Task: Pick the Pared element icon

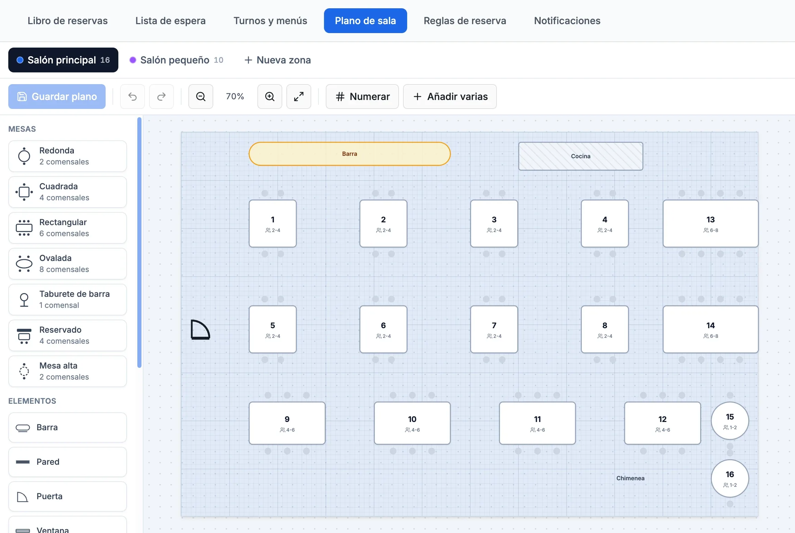Action: click(x=23, y=462)
